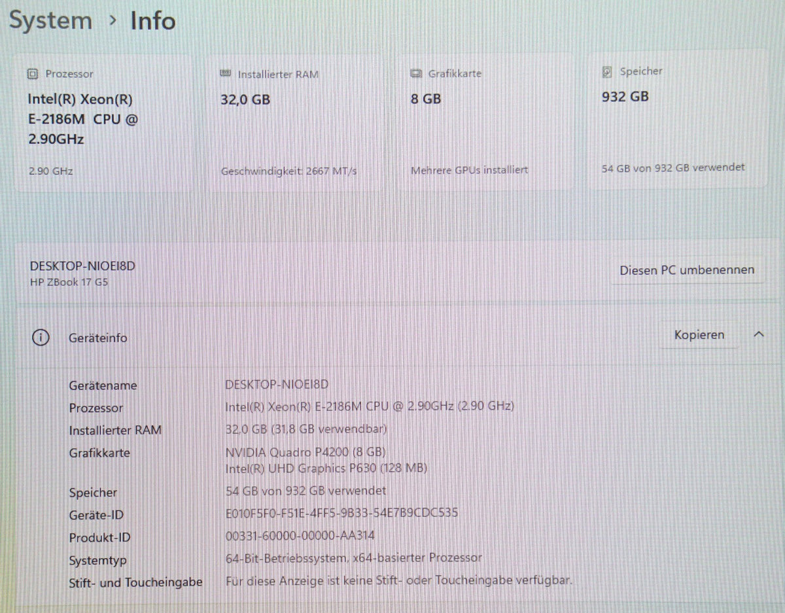Click the Installierter RAM row label in Geräteinfo
Viewport: 785px width, 613px height.
[114, 430]
